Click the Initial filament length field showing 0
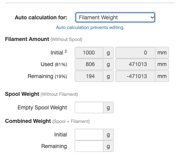 pos(135,53)
